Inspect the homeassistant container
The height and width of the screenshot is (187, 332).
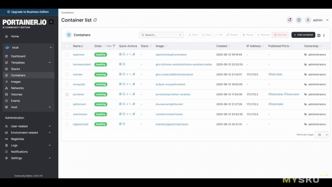[124, 64]
